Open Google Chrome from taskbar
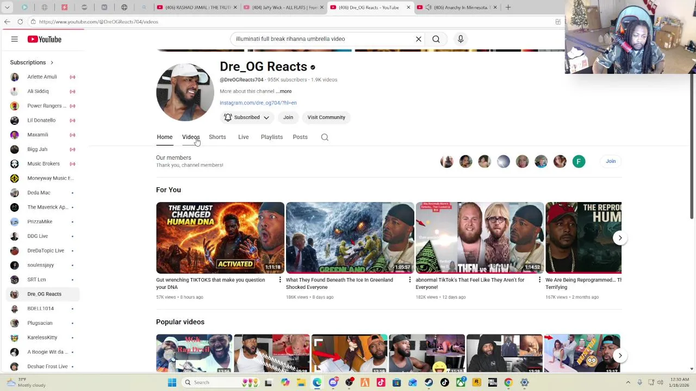The image size is (696, 391). 508,382
